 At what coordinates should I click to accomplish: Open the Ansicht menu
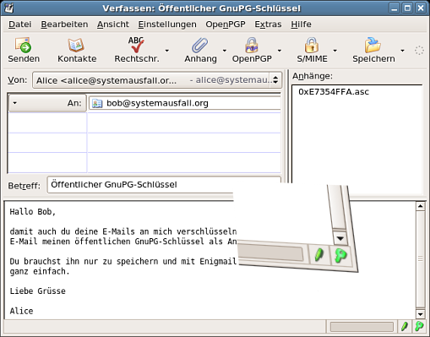coord(113,24)
